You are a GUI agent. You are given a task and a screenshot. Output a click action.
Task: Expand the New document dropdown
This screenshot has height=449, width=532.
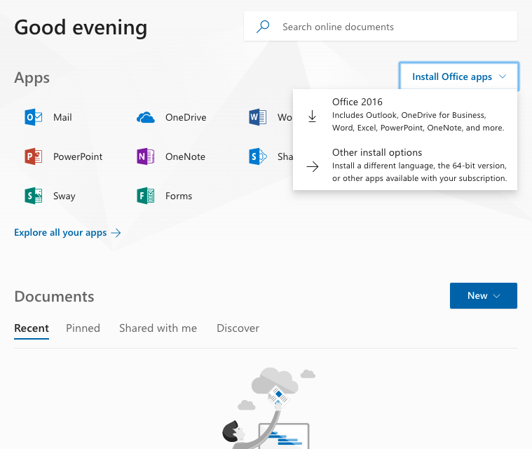tap(484, 296)
